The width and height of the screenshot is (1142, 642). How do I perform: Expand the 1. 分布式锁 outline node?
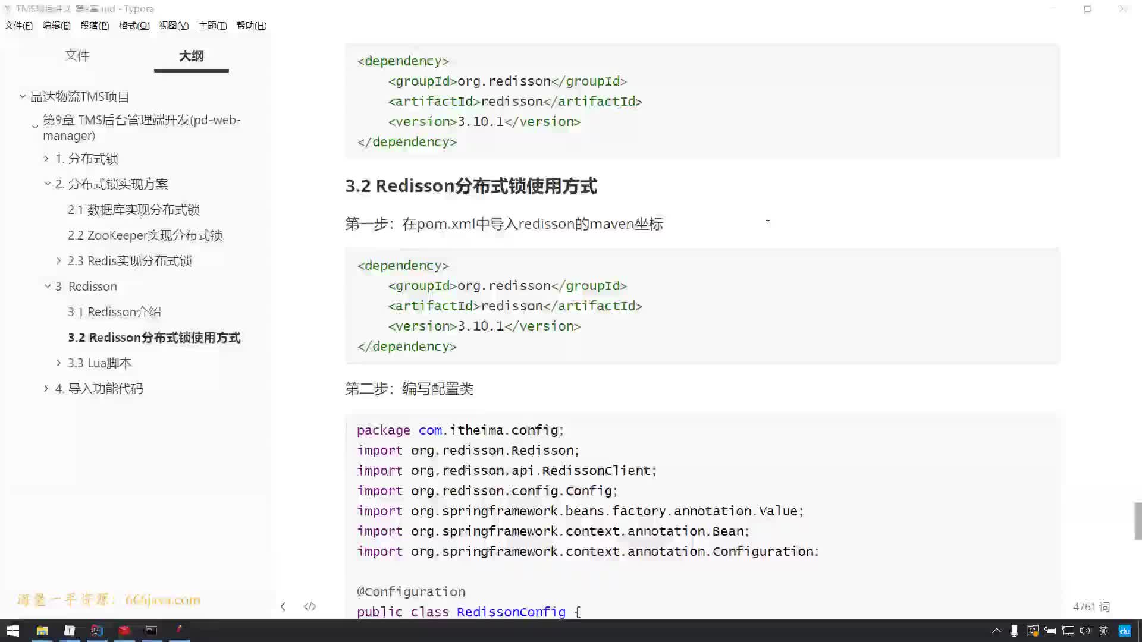46,158
